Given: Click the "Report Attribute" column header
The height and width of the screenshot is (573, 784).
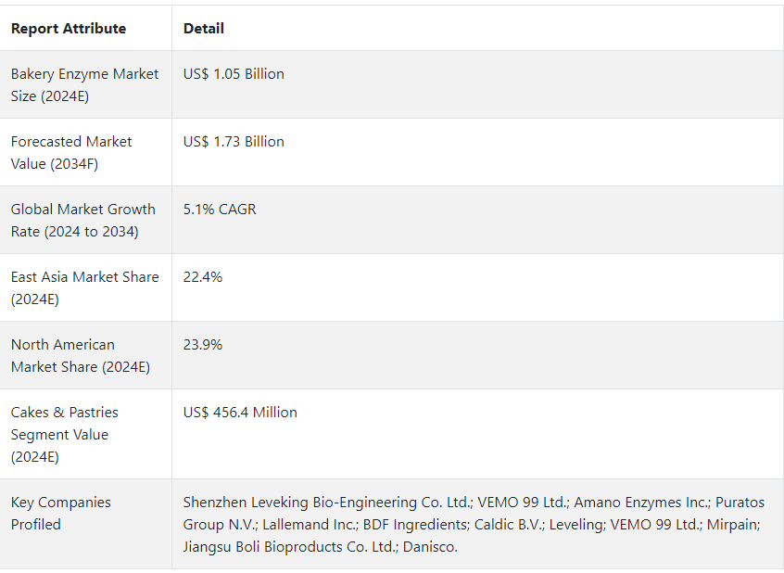Looking at the screenshot, I should [x=69, y=29].
